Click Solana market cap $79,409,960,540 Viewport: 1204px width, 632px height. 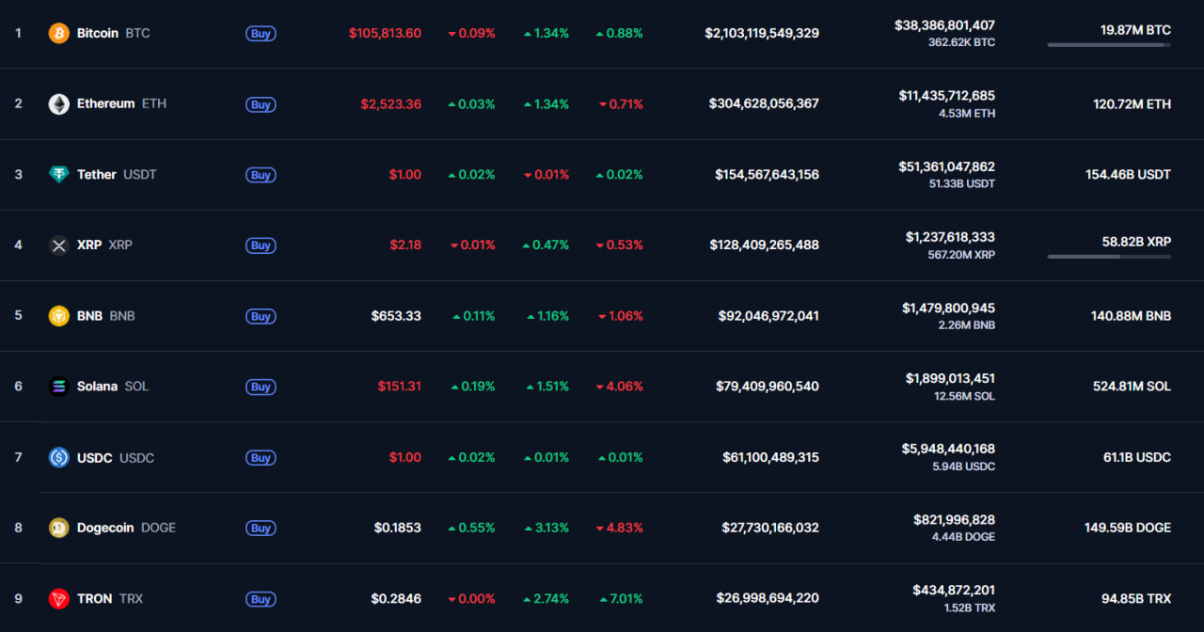click(x=768, y=387)
